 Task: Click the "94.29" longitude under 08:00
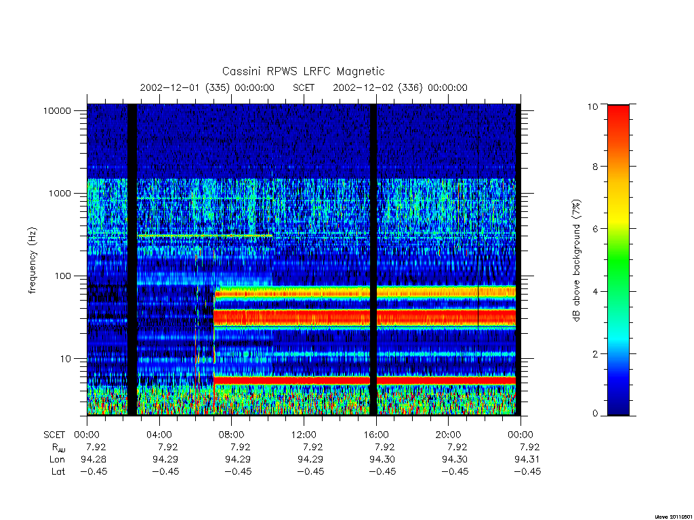pyautogui.click(x=238, y=459)
